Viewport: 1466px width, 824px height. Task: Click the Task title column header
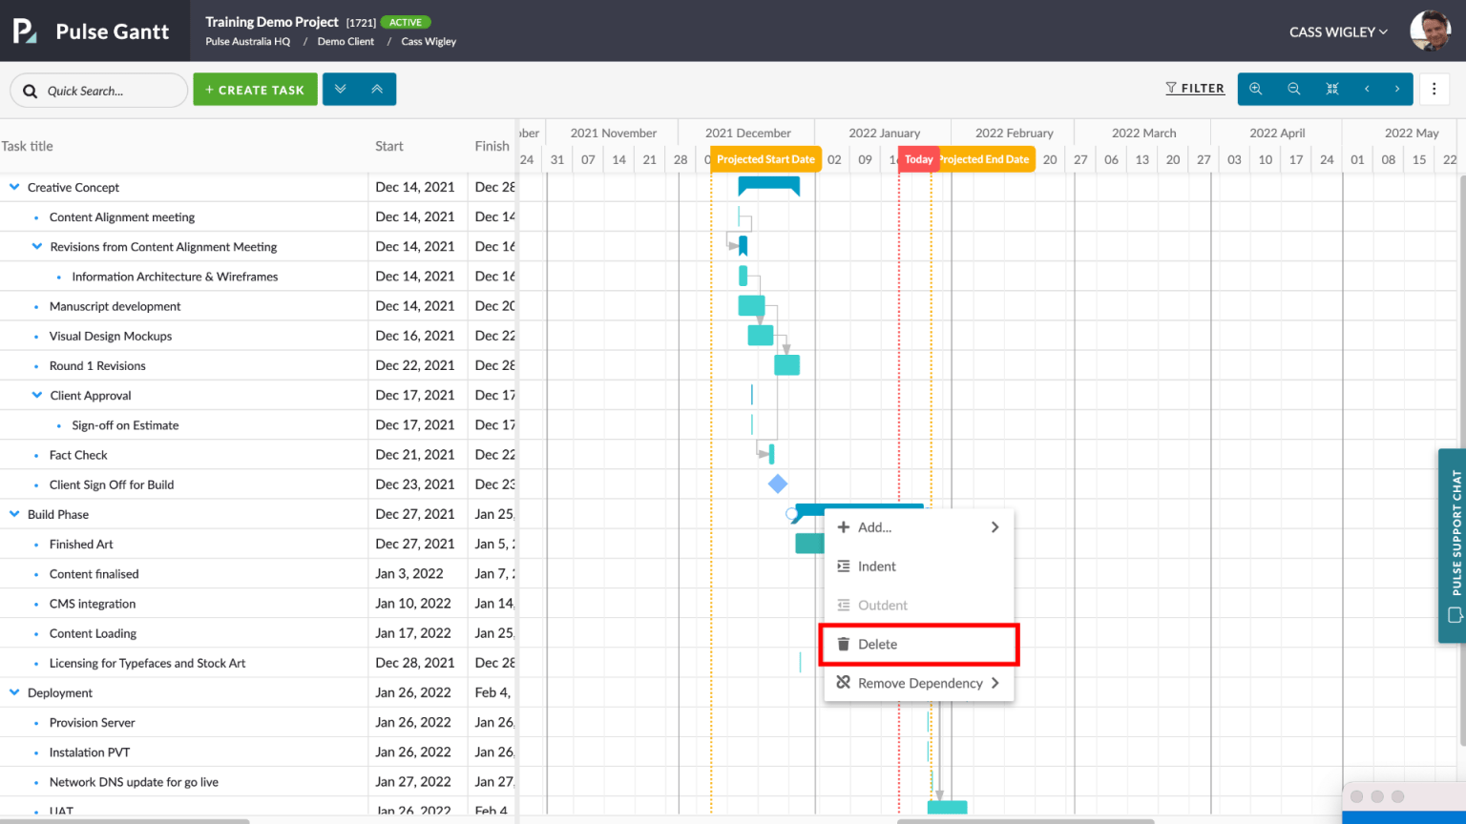[28, 146]
